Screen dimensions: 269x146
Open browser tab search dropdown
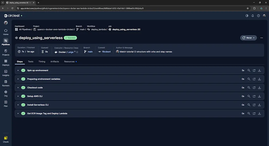(x=3, y=3)
